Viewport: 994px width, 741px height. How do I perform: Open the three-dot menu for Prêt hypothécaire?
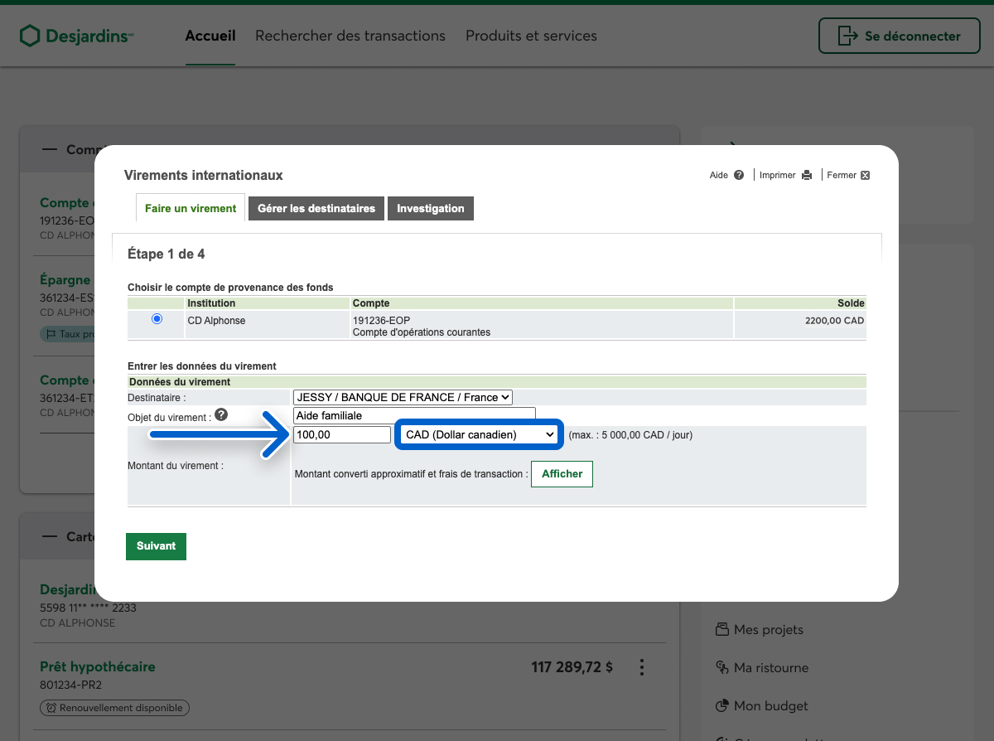641,667
